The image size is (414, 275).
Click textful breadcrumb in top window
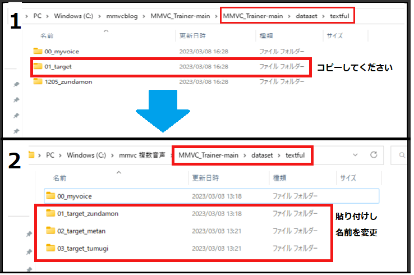339,16
